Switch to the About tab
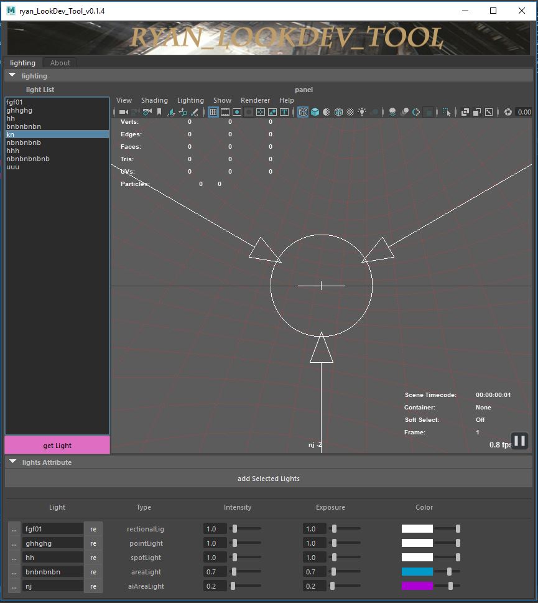Image resolution: width=538 pixels, height=603 pixels. pos(60,63)
